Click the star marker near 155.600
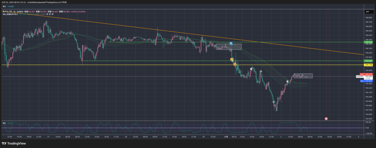 (x=251, y=69)
